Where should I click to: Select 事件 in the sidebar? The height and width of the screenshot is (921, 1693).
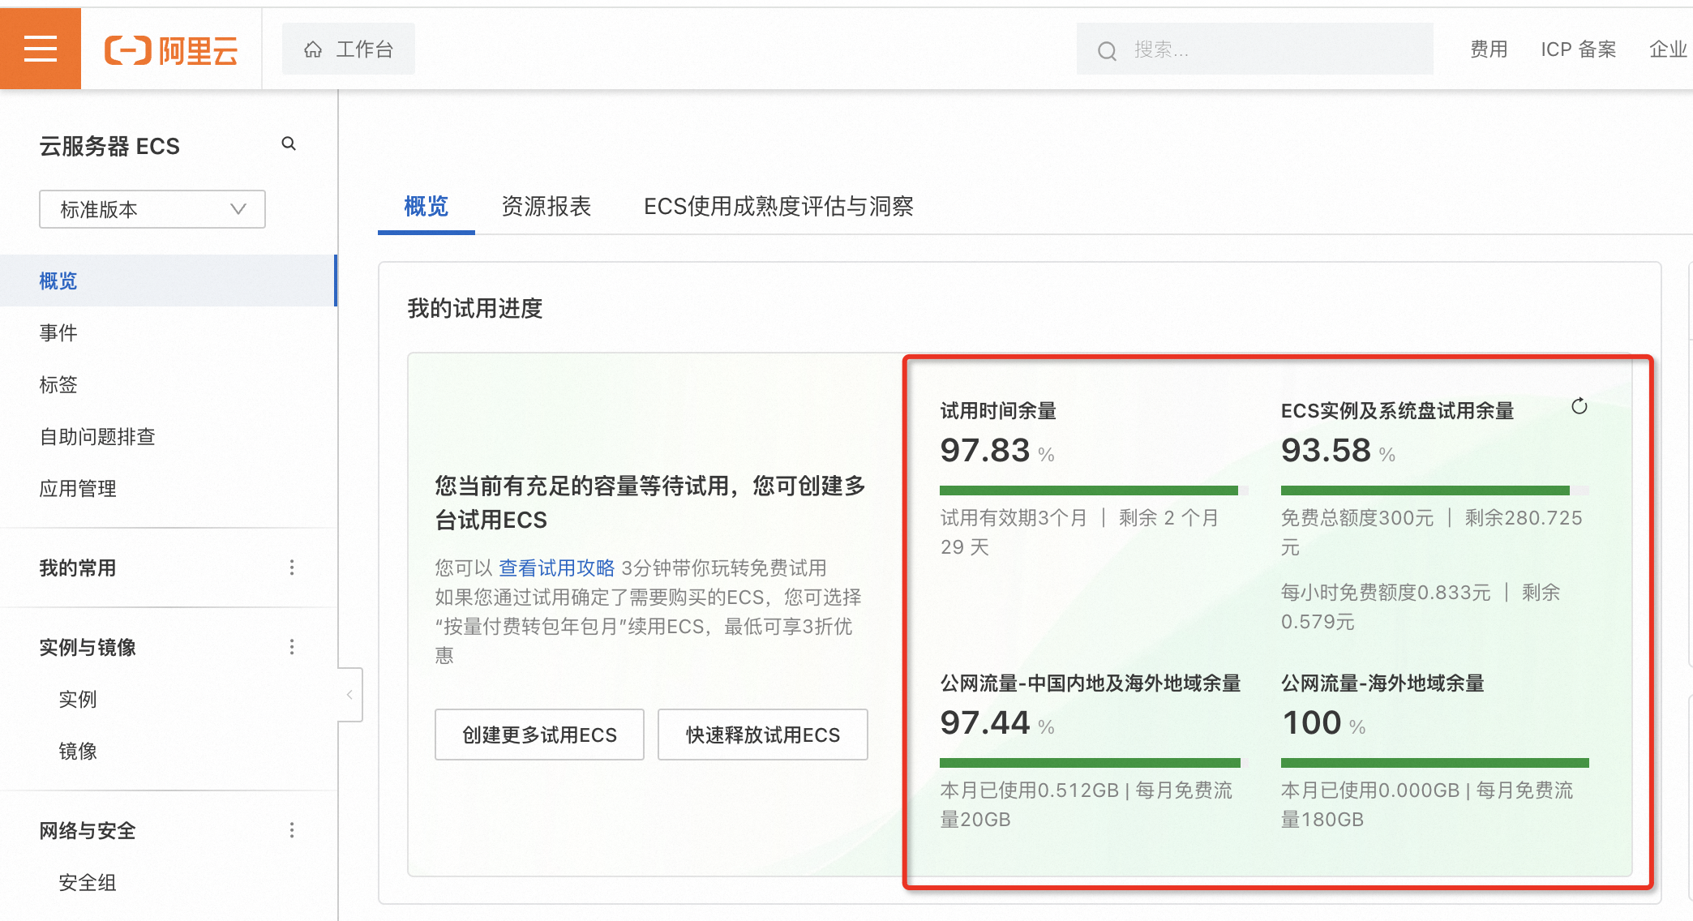pyautogui.click(x=168, y=332)
